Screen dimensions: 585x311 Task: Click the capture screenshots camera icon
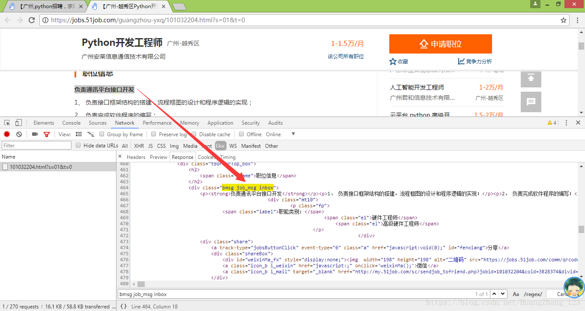click(35, 134)
